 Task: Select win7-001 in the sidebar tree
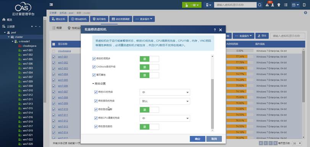pyautogui.click(x=27, y=50)
